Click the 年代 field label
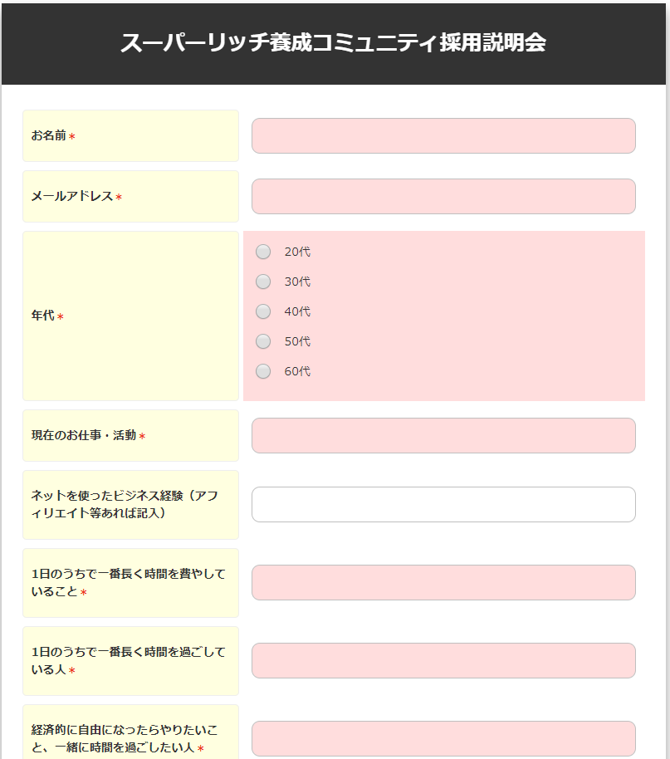670x759 pixels. (43, 316)
